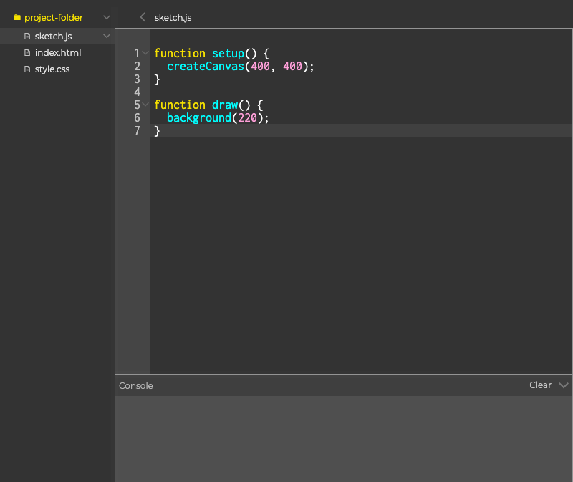
Task: Click line number 4 in the gutter
Action: coord(137,92)
